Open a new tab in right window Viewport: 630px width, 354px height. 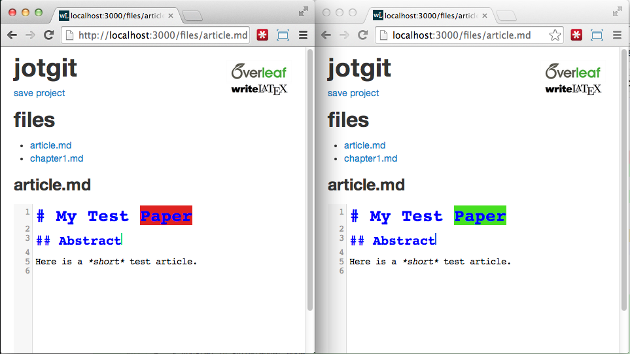(506, 16)
